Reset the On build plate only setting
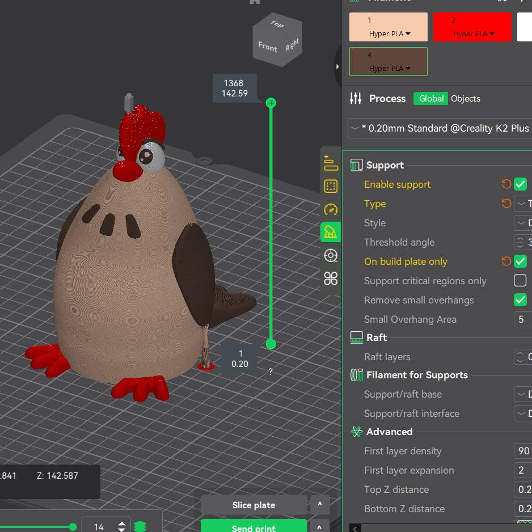Image resolution: width=532 pixels, height=532 pixels. (506, 261)
